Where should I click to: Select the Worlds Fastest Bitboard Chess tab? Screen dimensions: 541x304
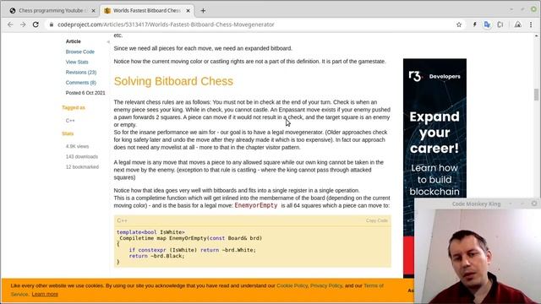click(146, 11)
